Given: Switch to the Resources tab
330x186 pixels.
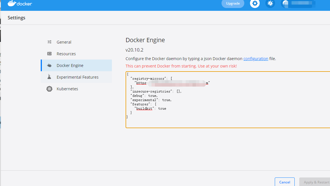Looking at the screenshot, I should tap(76, 54).
